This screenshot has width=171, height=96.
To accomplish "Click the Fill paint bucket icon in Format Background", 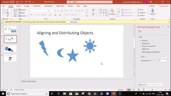I will pyautogui.click(x=139, y=31).
